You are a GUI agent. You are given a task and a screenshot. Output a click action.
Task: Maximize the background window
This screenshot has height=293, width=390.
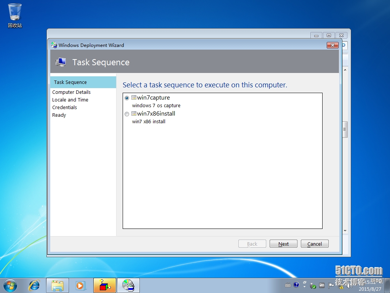[329, 35]
